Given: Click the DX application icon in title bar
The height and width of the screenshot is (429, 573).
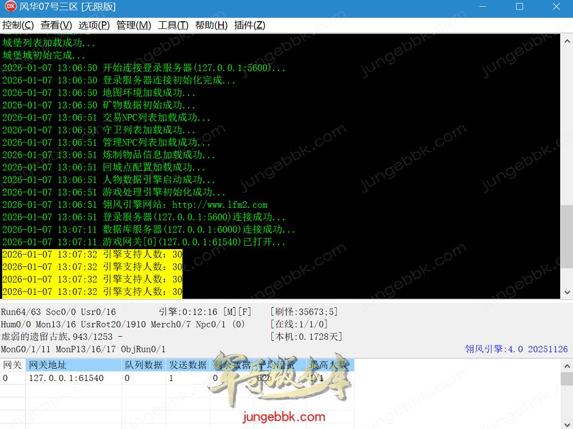Looking at the screenshot, I should [10, 7].
